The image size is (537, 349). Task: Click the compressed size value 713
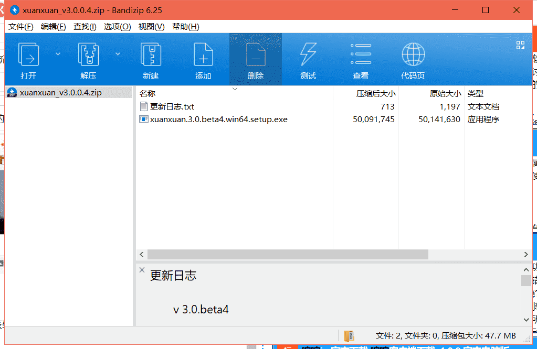point(387,107)
